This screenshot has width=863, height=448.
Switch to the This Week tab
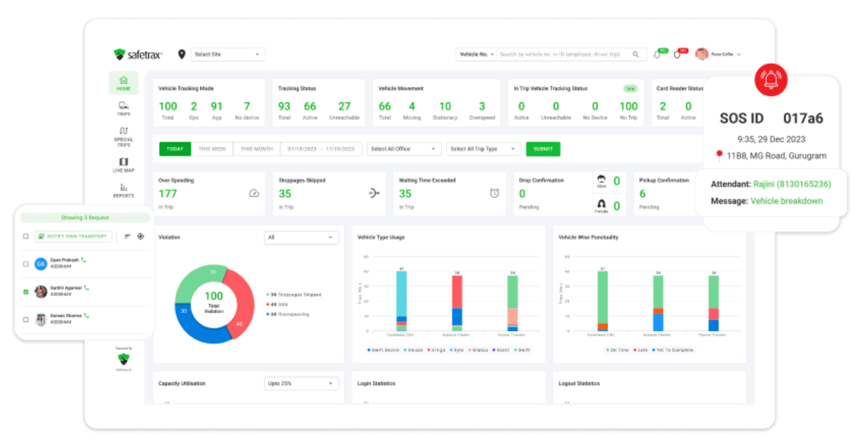tap(212, 149)
